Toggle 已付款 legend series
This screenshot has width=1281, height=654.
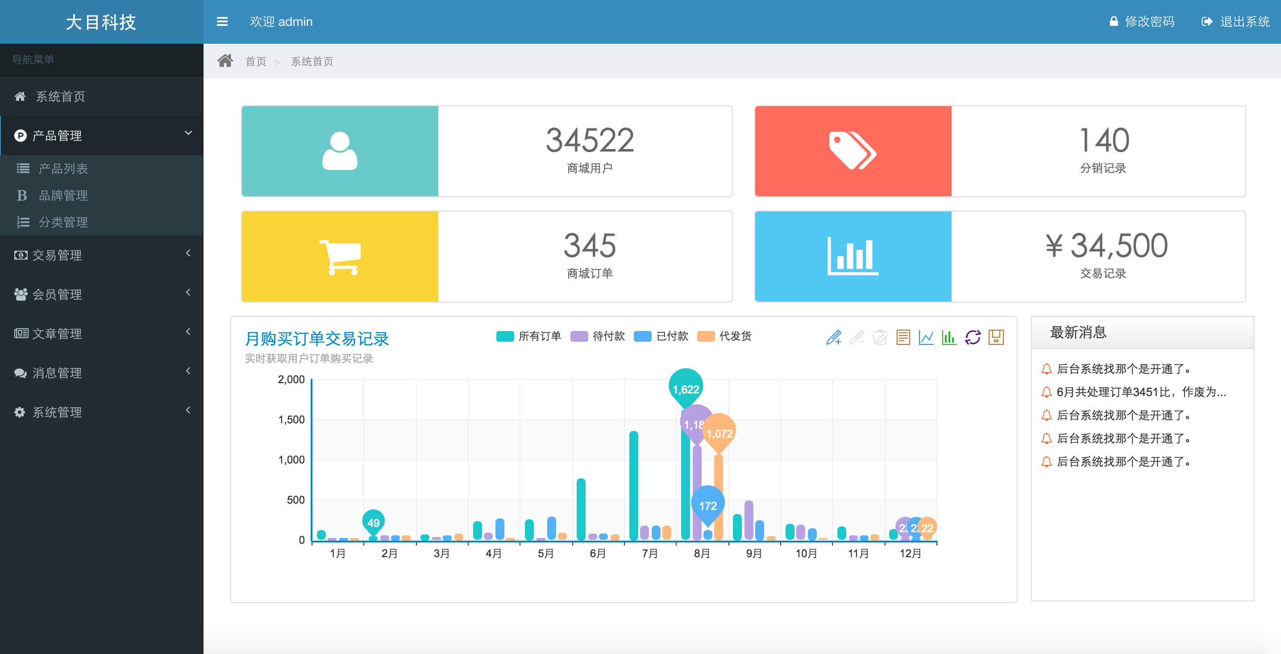661,336
